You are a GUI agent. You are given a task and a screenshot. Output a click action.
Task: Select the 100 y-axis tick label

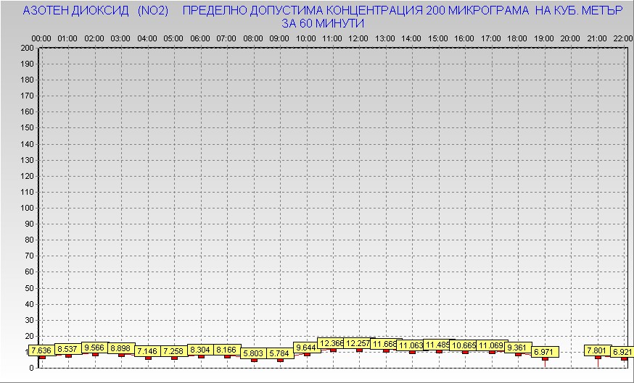point(27,208)
